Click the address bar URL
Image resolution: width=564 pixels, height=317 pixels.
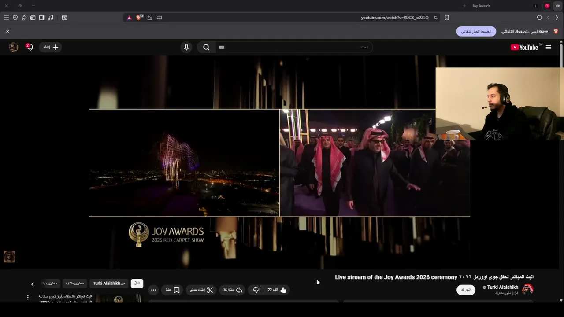point(394,18)
